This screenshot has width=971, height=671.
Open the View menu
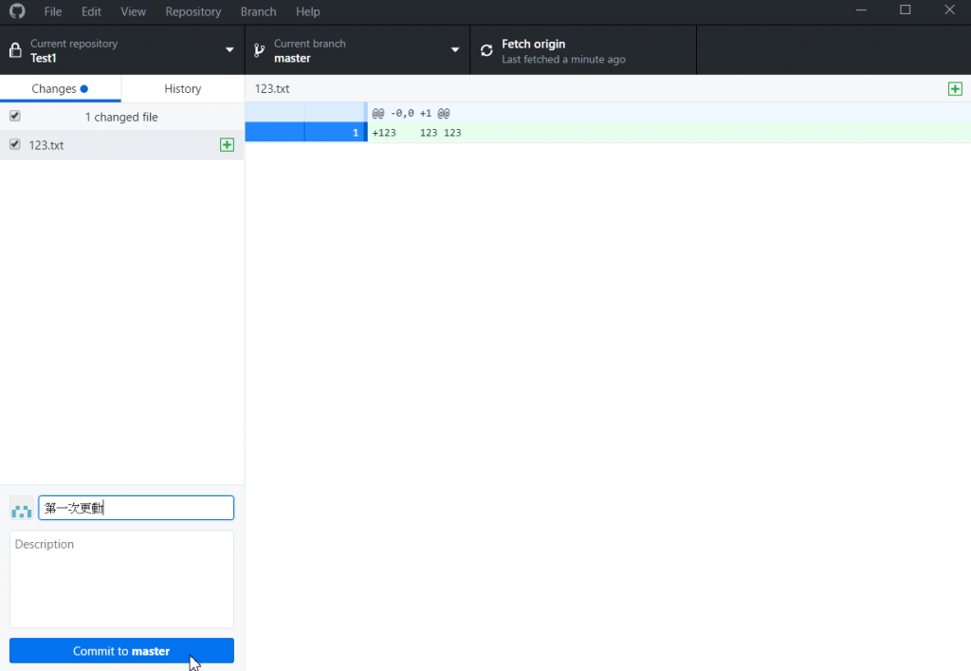pyautogui.click(x=133, y=11)
